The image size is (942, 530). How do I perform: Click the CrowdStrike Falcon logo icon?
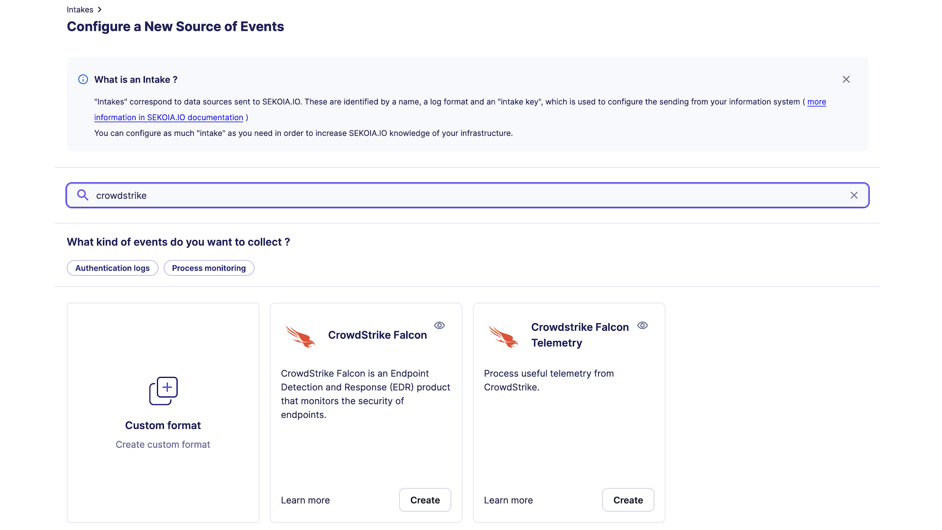point(300,337)
